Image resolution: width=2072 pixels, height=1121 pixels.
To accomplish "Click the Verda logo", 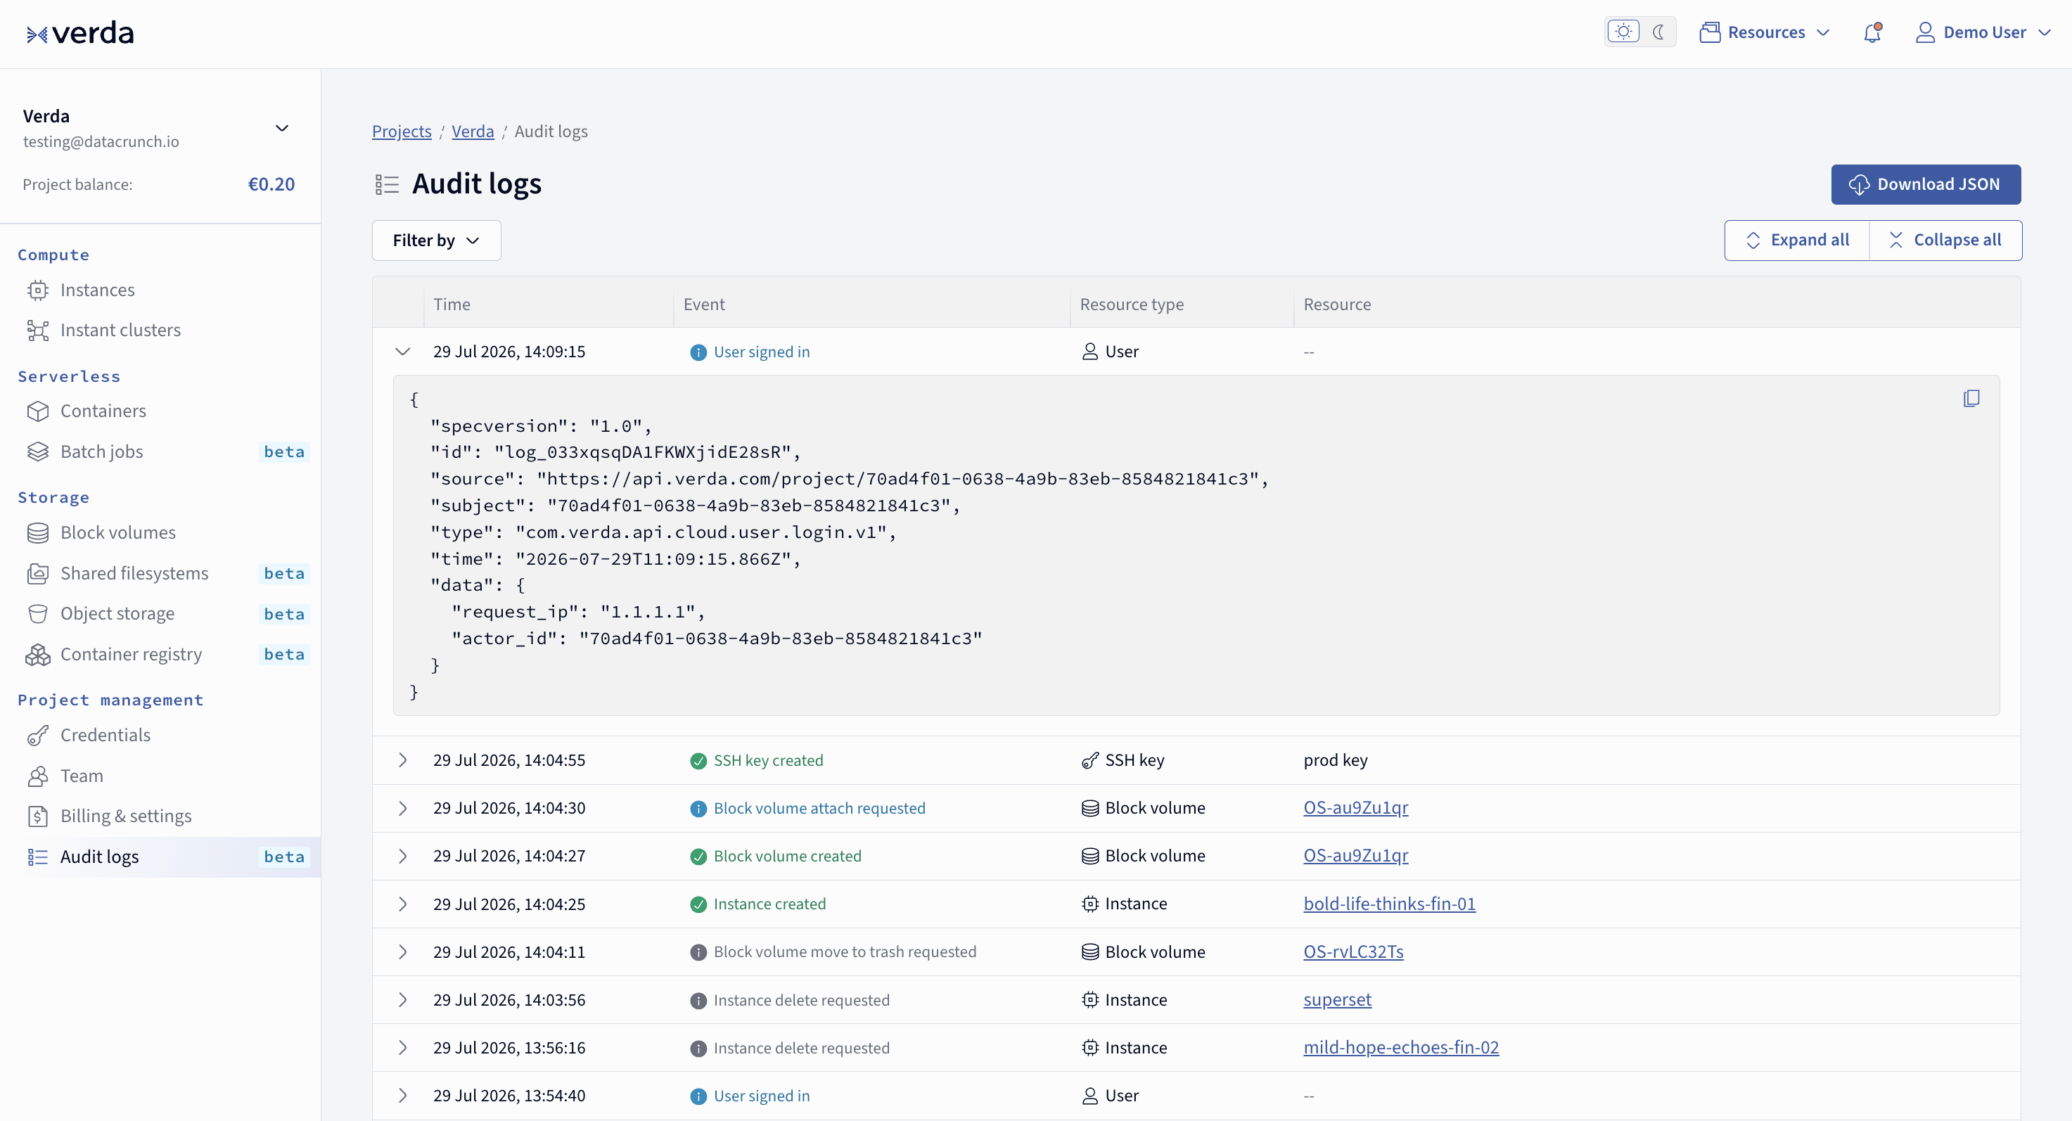I will pyautogui.click(x=79, y=33).
